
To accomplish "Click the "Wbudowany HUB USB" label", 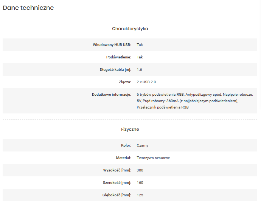I will click(x=112, y=45).
